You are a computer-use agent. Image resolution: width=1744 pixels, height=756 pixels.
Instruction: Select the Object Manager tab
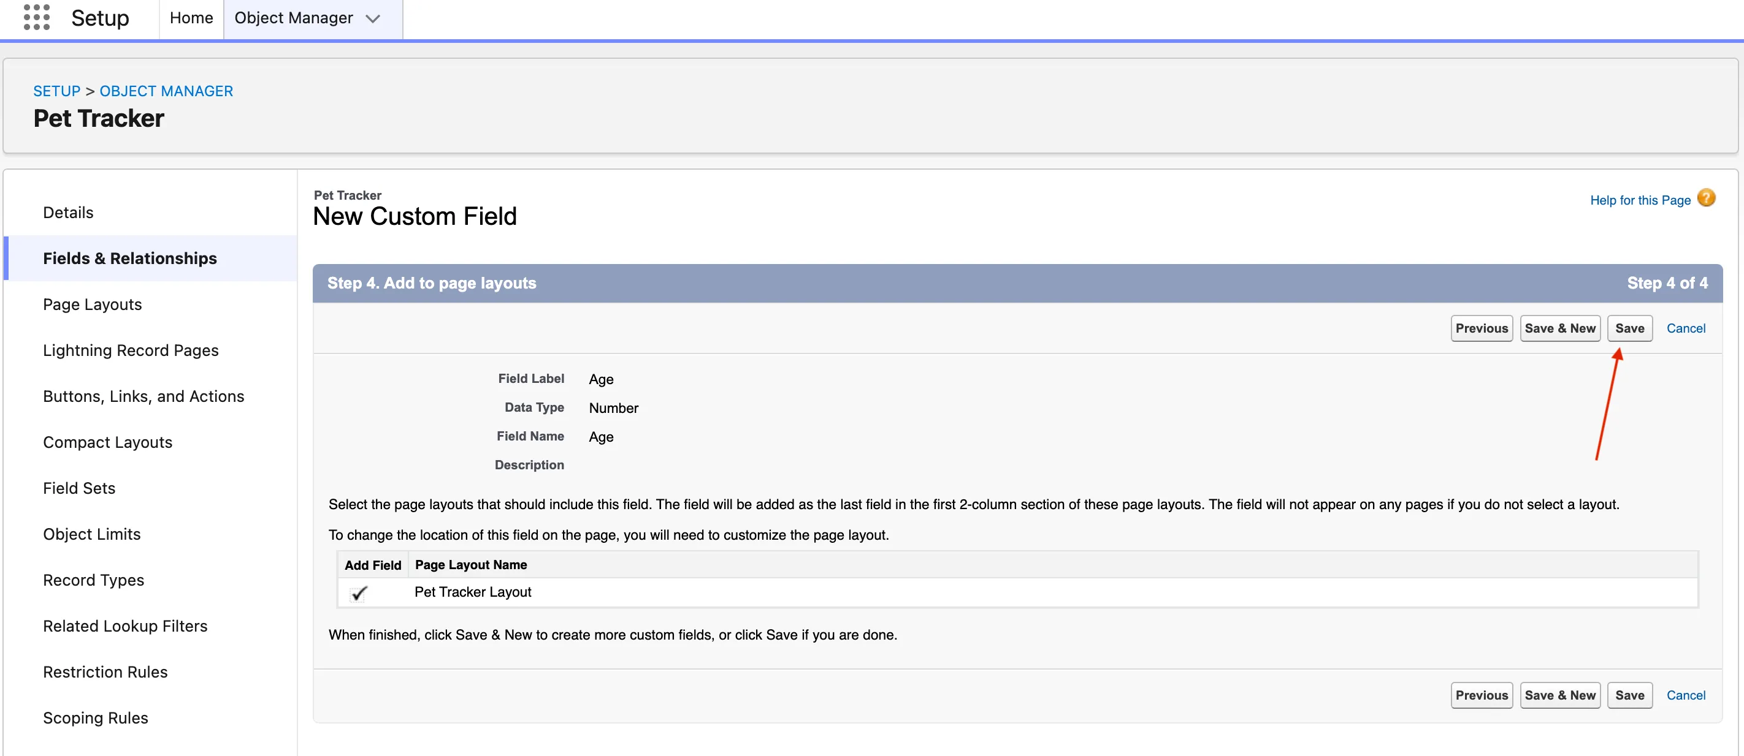point(293,18)
